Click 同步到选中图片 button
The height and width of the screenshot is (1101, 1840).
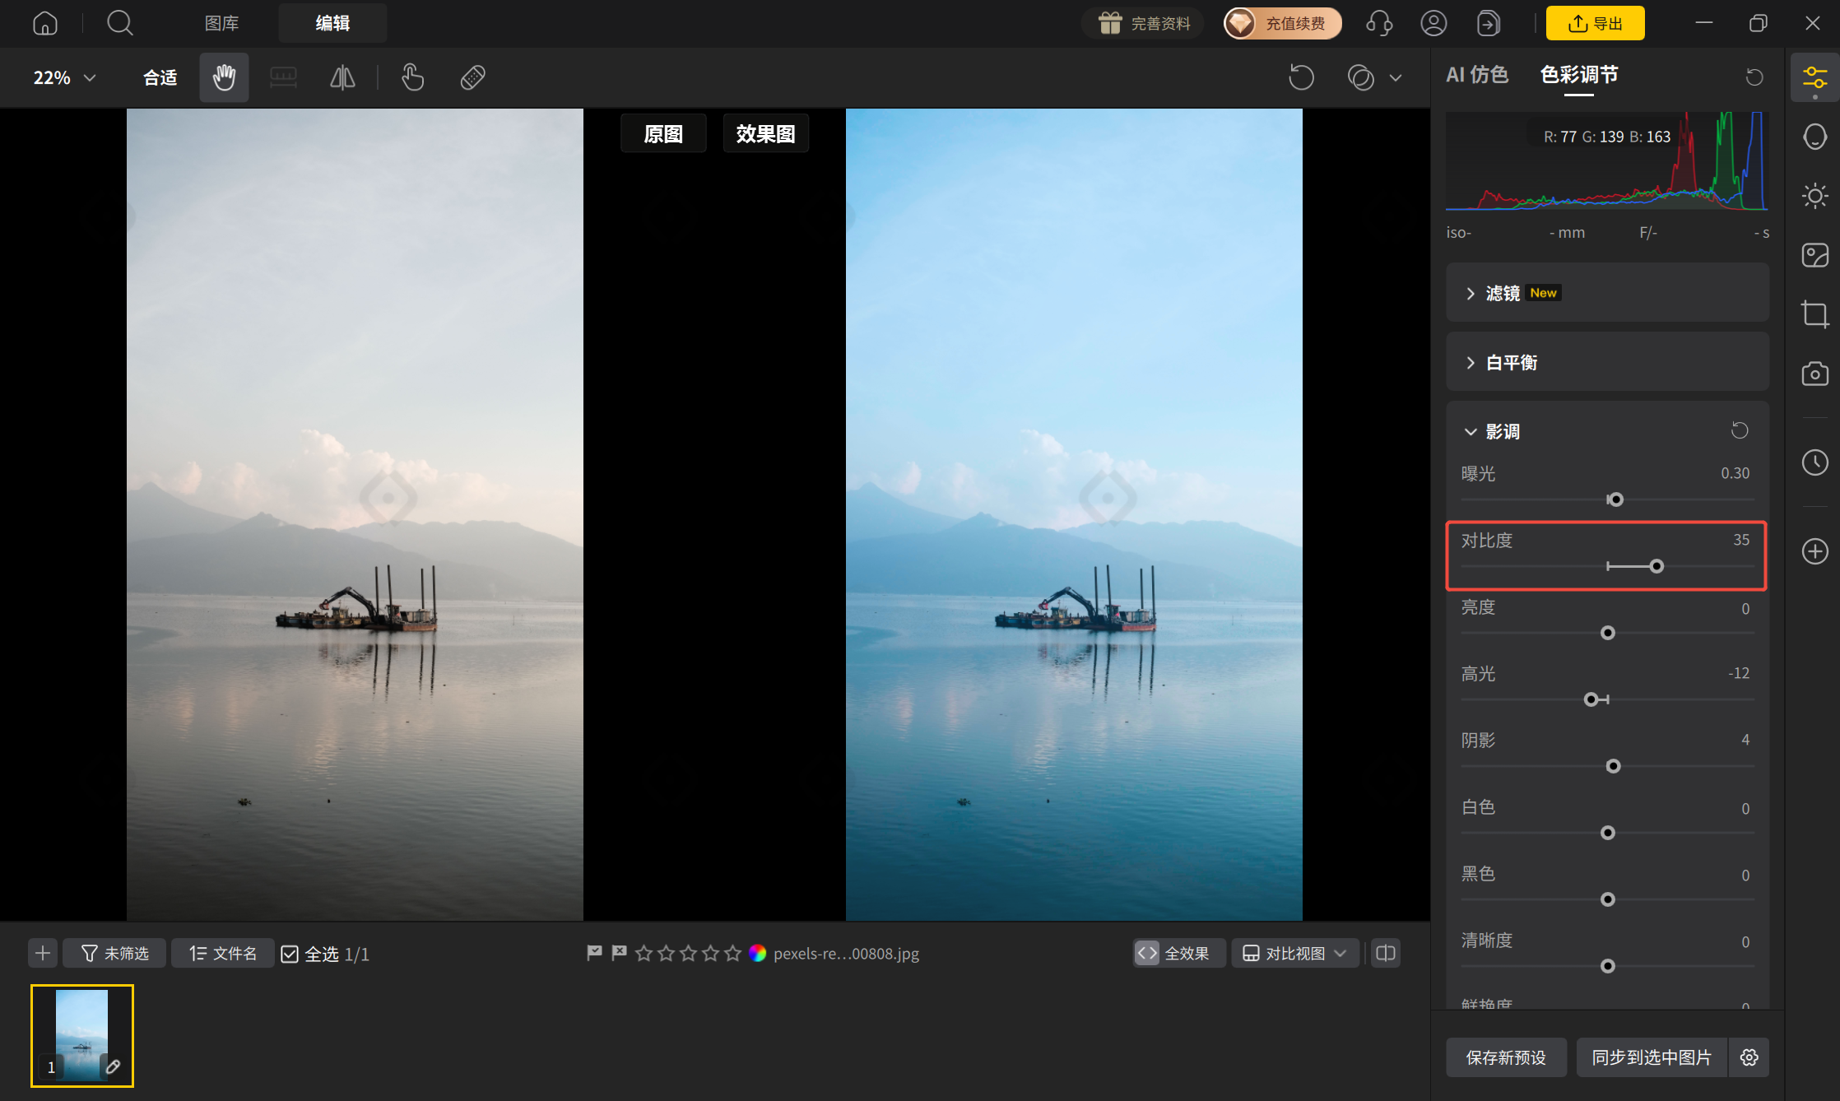[x=1652, y=1057]
